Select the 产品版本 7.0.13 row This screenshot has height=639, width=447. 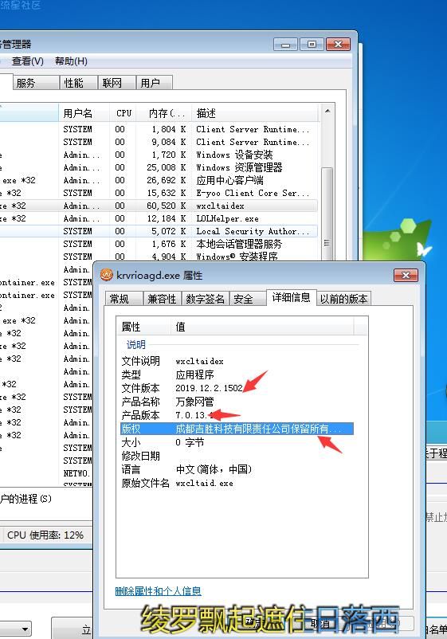[x=237, y=415]
